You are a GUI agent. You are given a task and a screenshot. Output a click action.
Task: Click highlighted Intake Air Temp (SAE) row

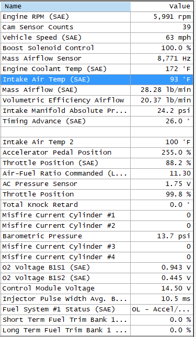pos(97,79)
